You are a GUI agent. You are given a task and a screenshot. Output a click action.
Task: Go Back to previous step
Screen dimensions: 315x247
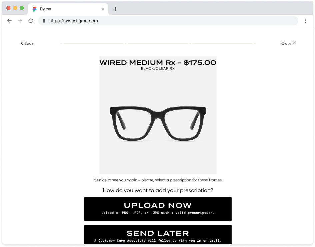point(27,43)
